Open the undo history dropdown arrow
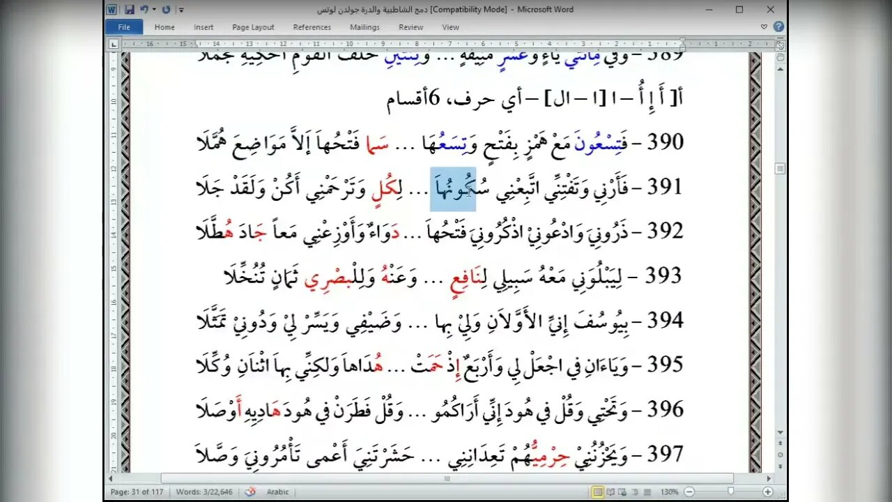 pos(153,10)
